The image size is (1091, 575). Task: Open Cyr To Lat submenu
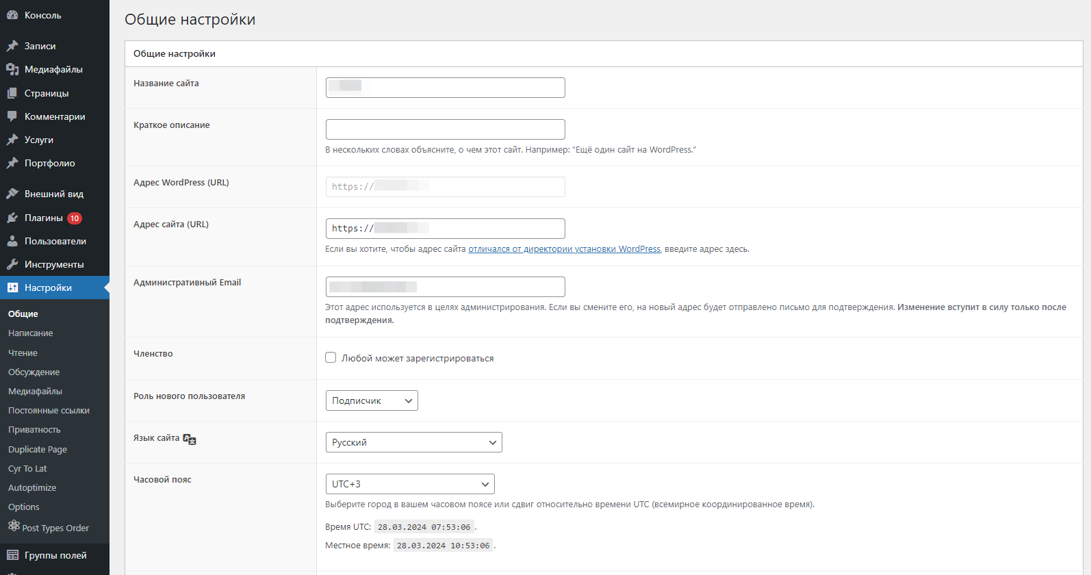click(27, 469)
